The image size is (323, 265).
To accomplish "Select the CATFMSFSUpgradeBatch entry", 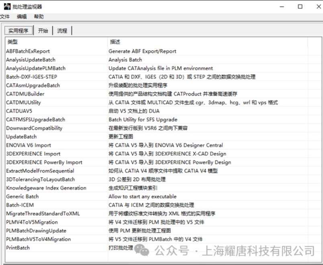I will click(x=36, y=119).
